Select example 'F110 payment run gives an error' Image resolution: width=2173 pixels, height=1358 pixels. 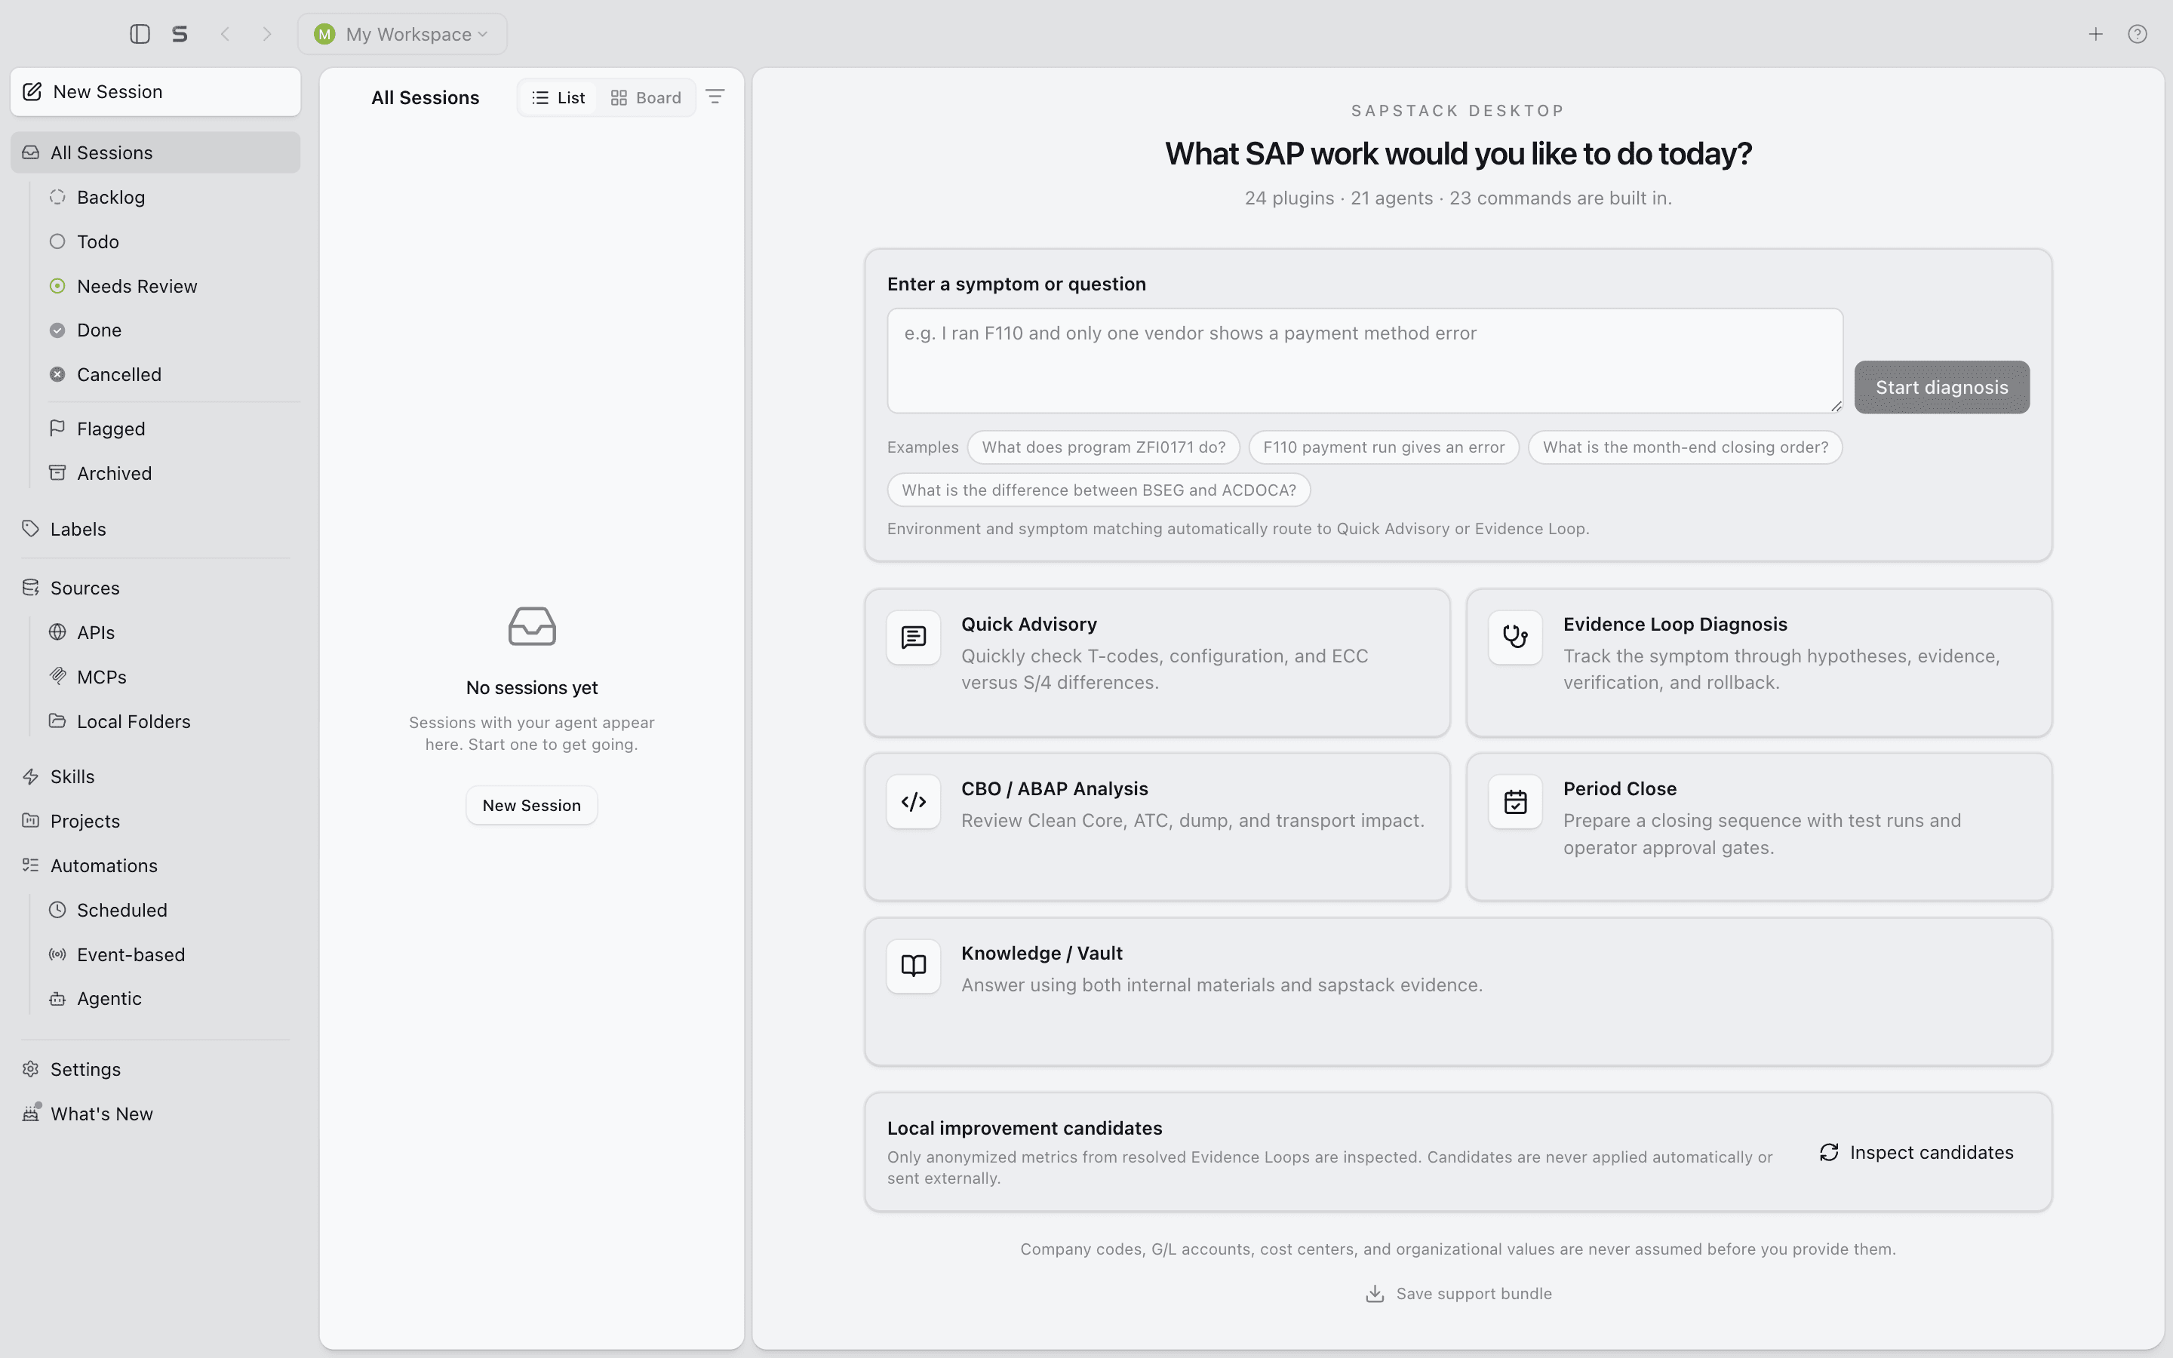point(1384,447)
